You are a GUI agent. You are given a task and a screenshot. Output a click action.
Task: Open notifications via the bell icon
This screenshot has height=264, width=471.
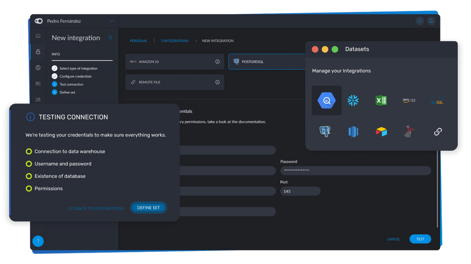431,20
